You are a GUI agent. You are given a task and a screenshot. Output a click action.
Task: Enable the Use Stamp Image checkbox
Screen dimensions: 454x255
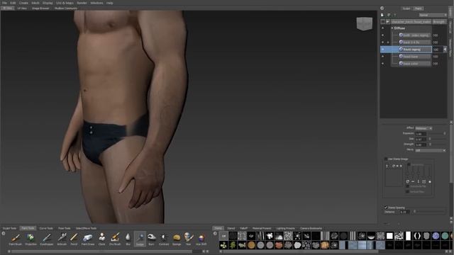[386, 159]
